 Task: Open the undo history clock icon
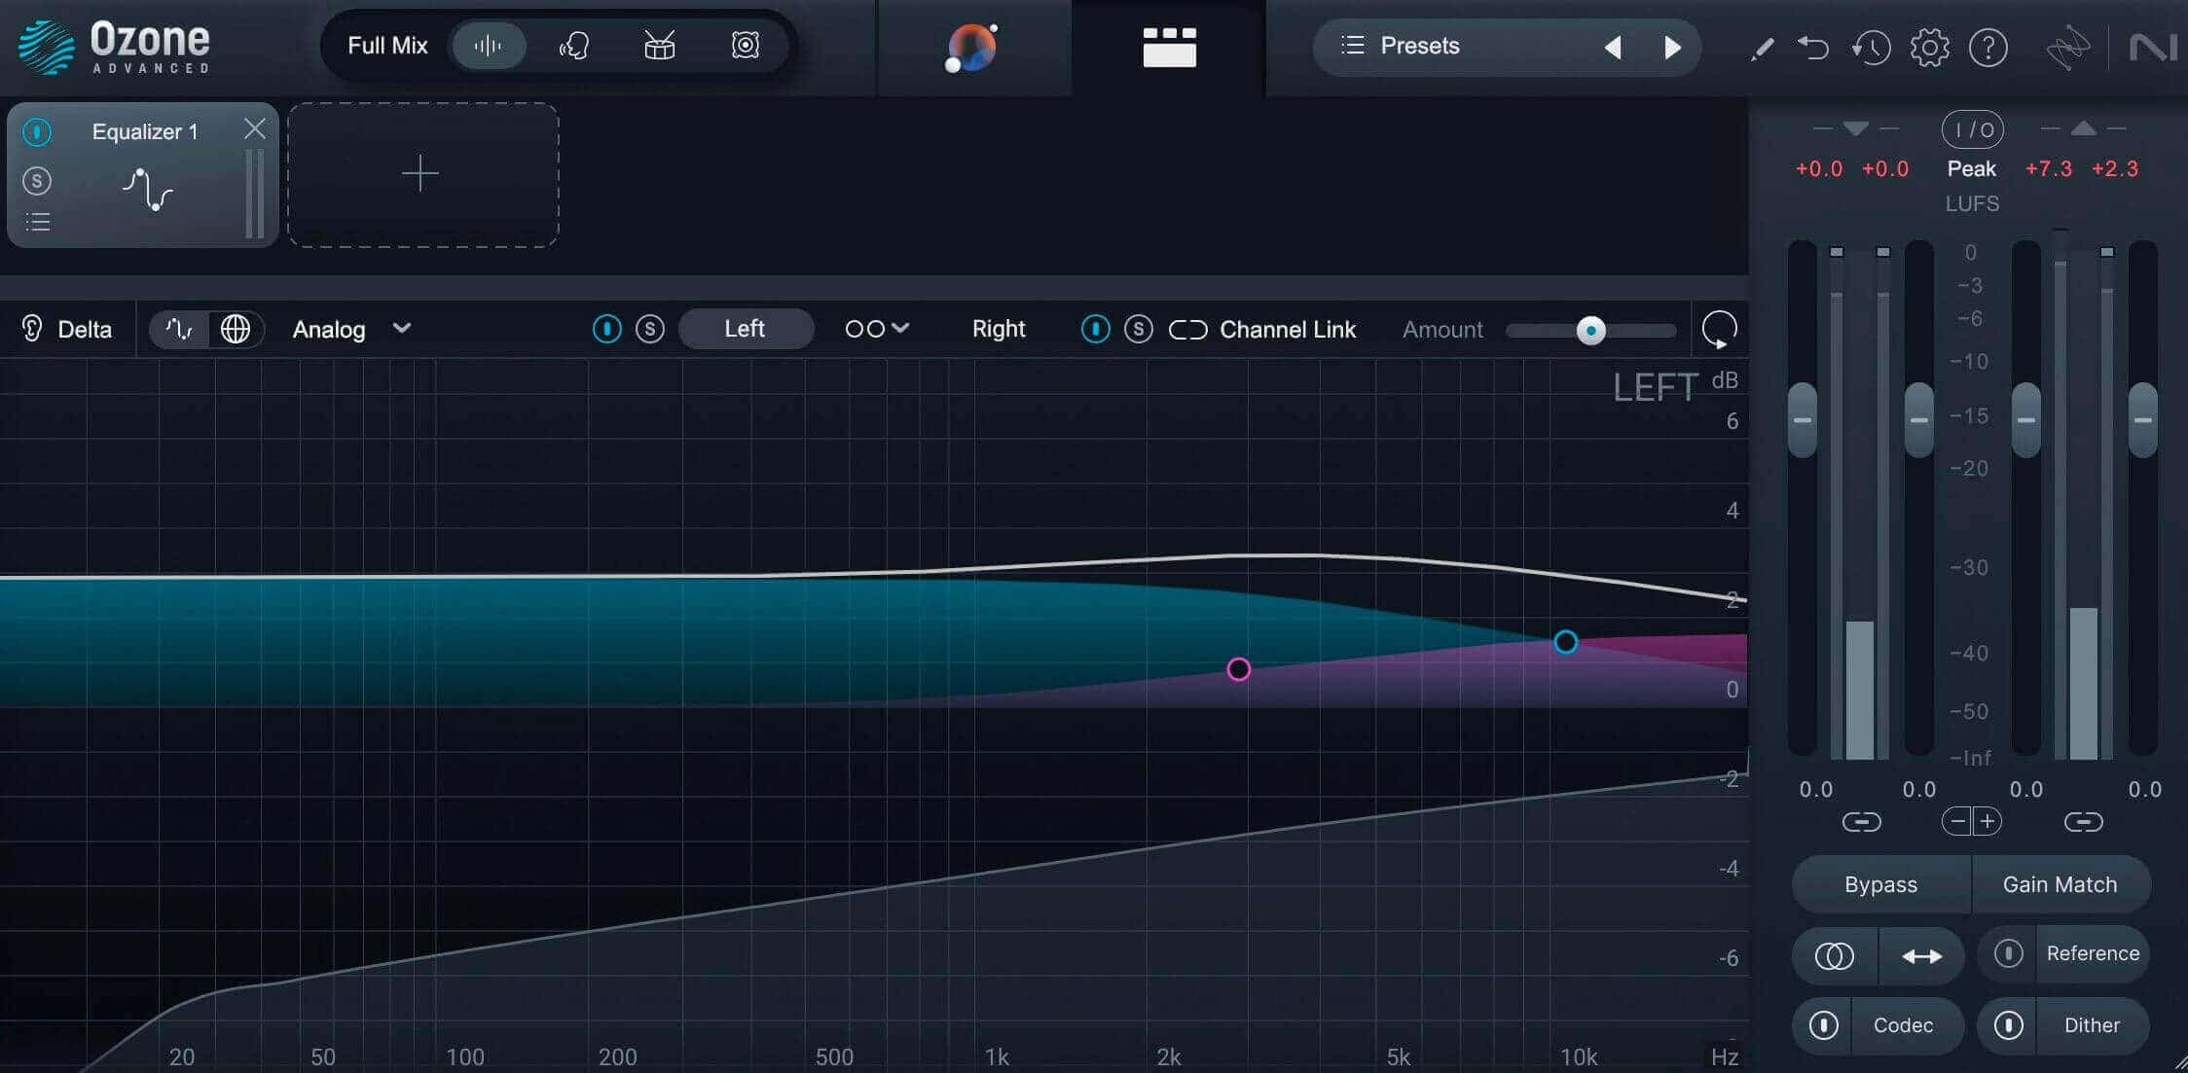tap(1871, 47)
